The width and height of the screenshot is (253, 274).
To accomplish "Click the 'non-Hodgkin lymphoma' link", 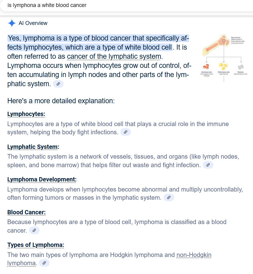I will coord(194,255).
